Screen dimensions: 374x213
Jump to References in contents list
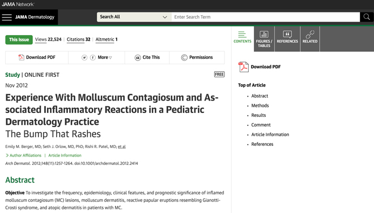coord(262,144)
